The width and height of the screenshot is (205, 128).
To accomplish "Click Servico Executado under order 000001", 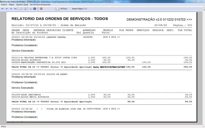I will click(23, 51).
